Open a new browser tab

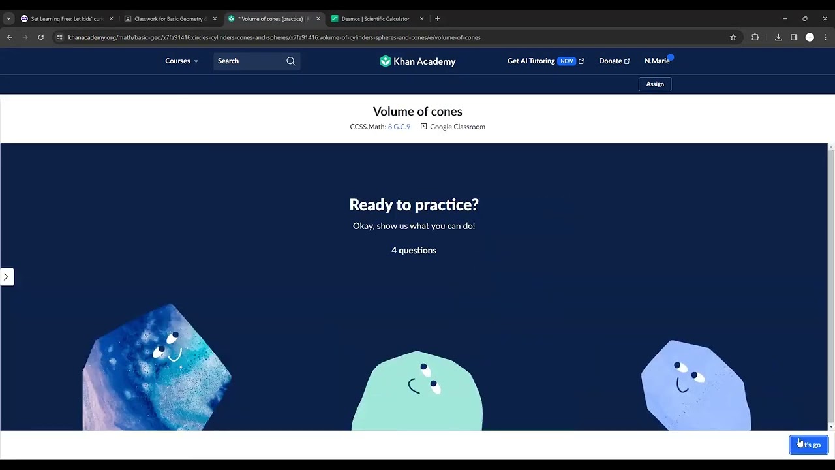pyautogui.click(x=437, y=19)
